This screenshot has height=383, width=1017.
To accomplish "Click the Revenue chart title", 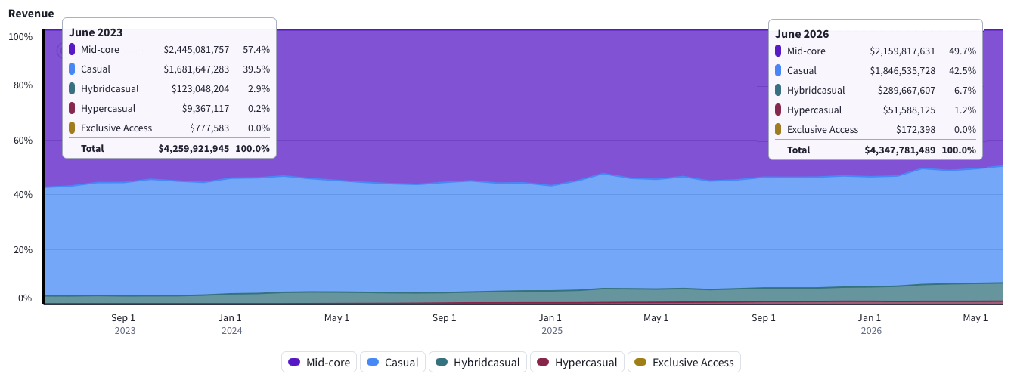I will tap(31, 14).
